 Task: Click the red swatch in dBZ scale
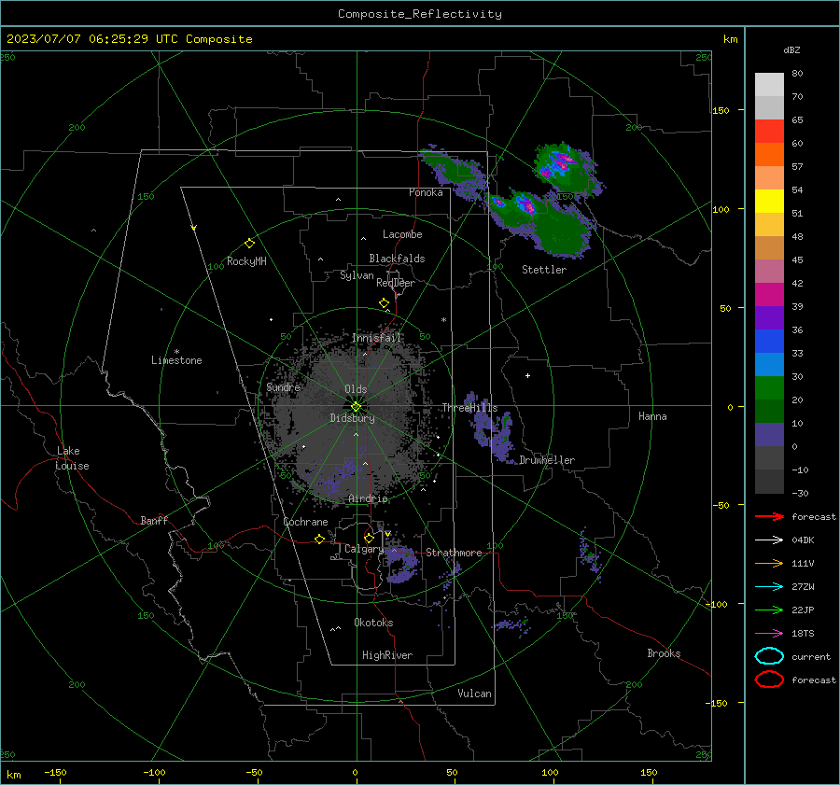[769, 131]
